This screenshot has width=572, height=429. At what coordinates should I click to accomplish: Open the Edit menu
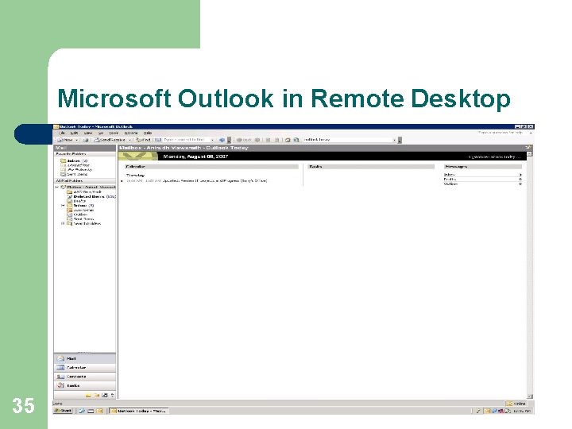[x=75, y=133]
